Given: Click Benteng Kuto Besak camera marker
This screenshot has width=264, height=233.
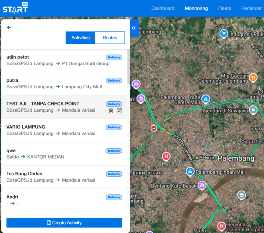Looking at the screenshot, I should coord(202,185).
